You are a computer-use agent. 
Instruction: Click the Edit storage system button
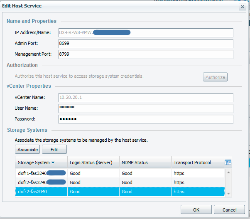point(54,150)
